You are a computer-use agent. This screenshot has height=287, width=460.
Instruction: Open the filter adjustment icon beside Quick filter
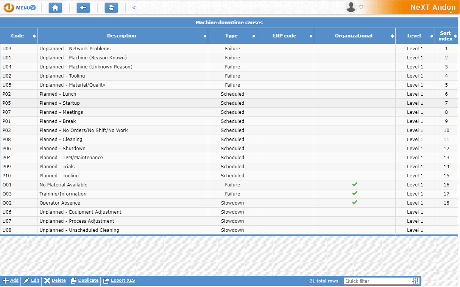pos(415,281)
